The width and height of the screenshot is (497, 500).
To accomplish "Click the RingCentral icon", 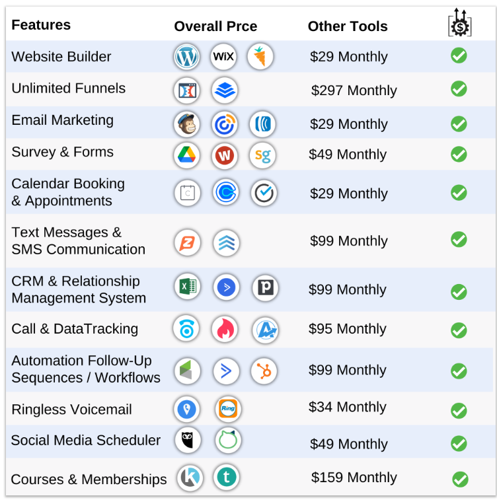I will [x=228, y=410].
